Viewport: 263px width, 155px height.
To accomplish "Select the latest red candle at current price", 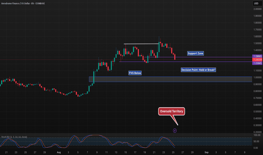I will point(175,57).
